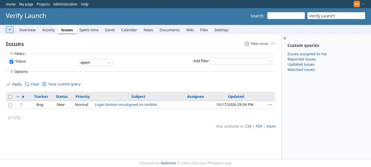Open issue number 1 link
Image resolution: width=371 pixels, height=167 pixels.
21,105
